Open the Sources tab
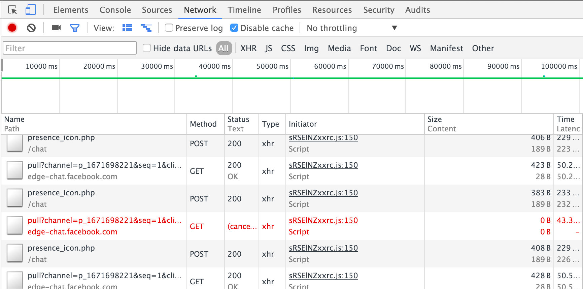This screenshot has width=583, height=289. [157, 10]
